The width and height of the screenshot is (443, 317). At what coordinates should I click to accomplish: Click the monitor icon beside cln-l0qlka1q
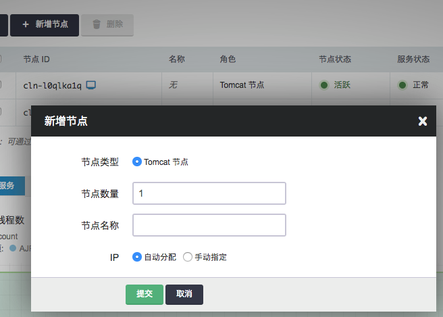[x=91, y=85]
